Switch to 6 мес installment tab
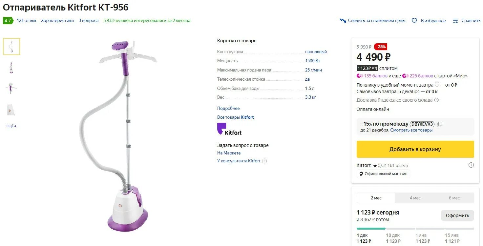Image resolution: width=483 pixels, height=246 pixels. click(454, 198)
